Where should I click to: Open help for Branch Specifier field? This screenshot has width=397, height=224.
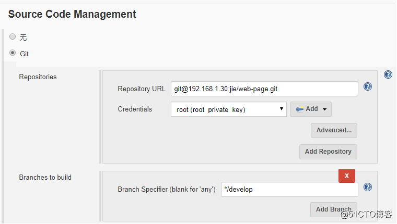tap(368, 187)
